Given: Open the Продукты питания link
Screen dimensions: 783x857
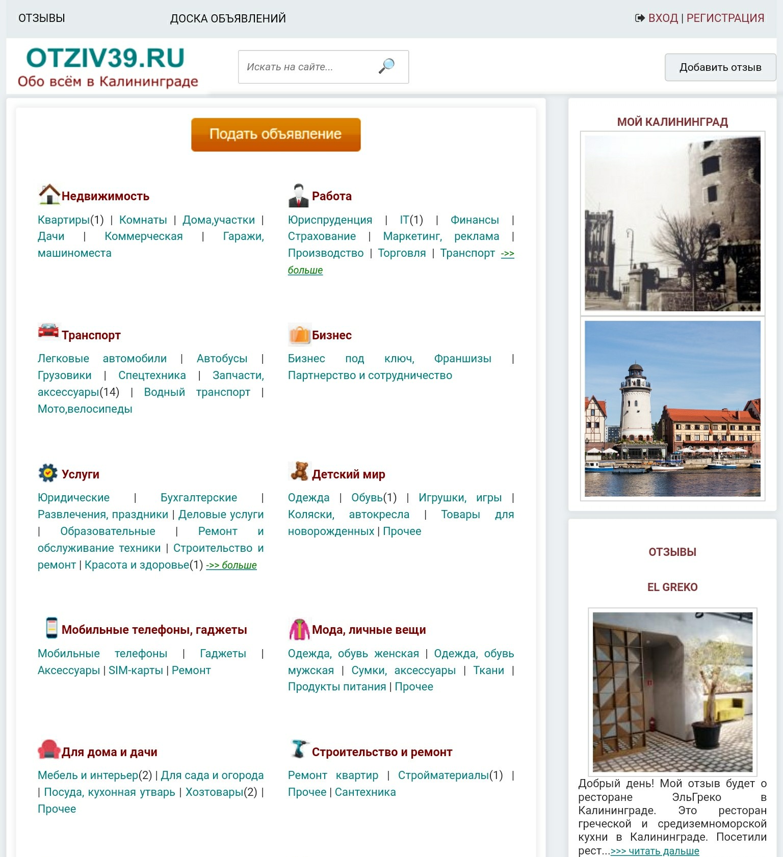Looking at the screenshot, I should [337, 686].
